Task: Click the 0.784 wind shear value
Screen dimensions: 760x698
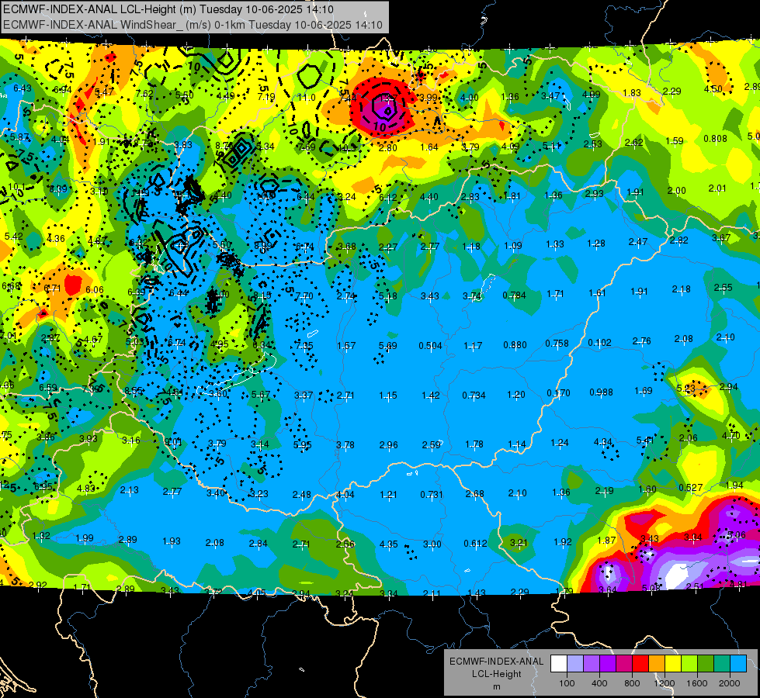Action: coord(514,295)
